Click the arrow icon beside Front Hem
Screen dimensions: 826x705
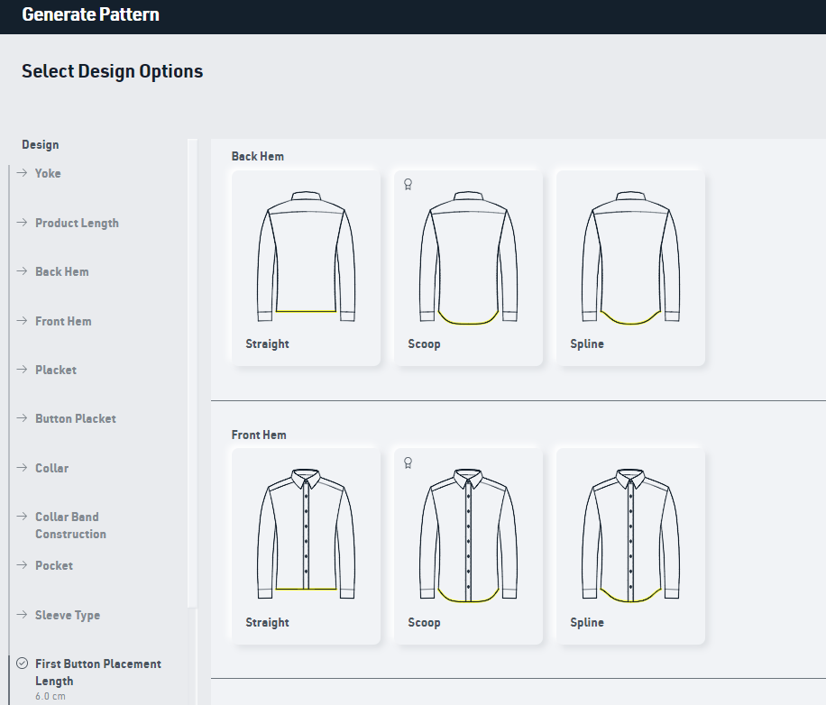(22, 321)
